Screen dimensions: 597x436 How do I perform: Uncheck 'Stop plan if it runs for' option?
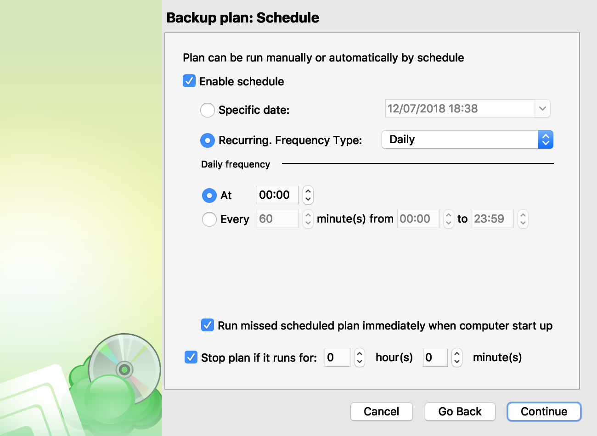pyautogui.click(x=191, y=357)
